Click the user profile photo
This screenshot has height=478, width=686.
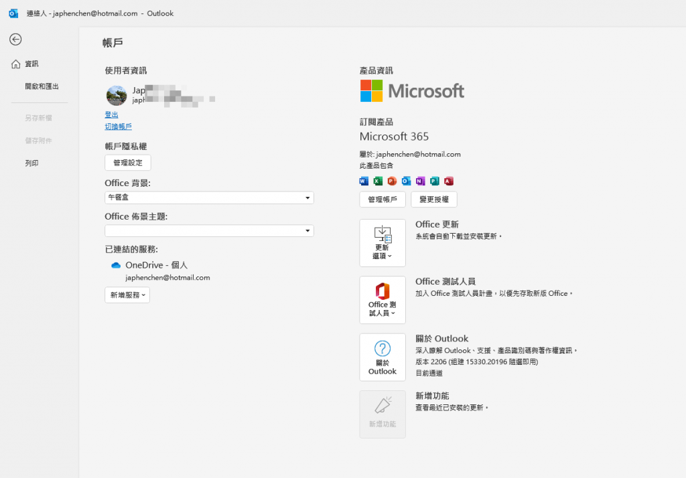(x=117, y=95)
